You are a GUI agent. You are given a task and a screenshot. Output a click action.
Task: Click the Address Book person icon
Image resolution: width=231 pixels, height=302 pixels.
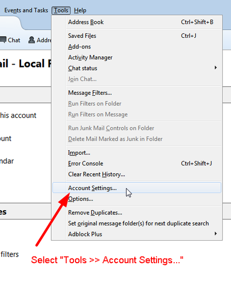tap(32, 40)
